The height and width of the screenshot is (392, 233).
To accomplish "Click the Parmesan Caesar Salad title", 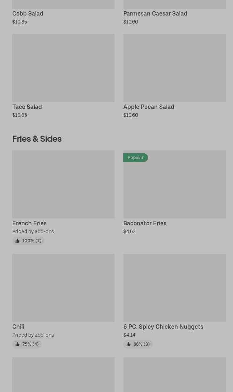I will coord(155,13).
